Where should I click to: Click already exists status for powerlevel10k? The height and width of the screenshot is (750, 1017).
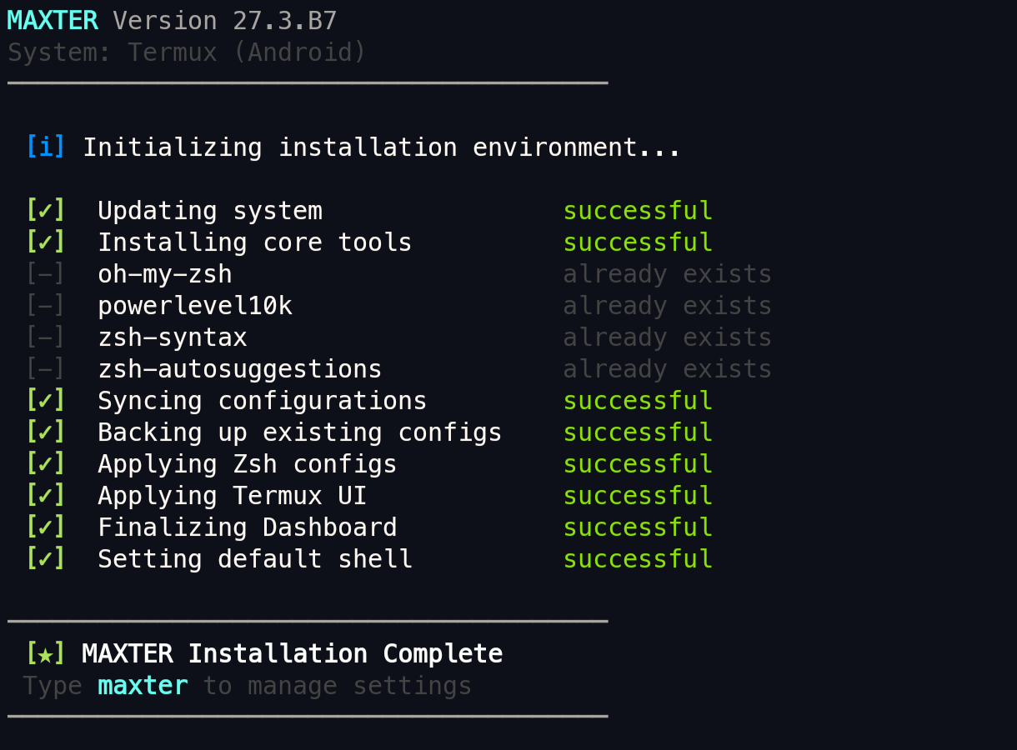click(x=668, y=306)
